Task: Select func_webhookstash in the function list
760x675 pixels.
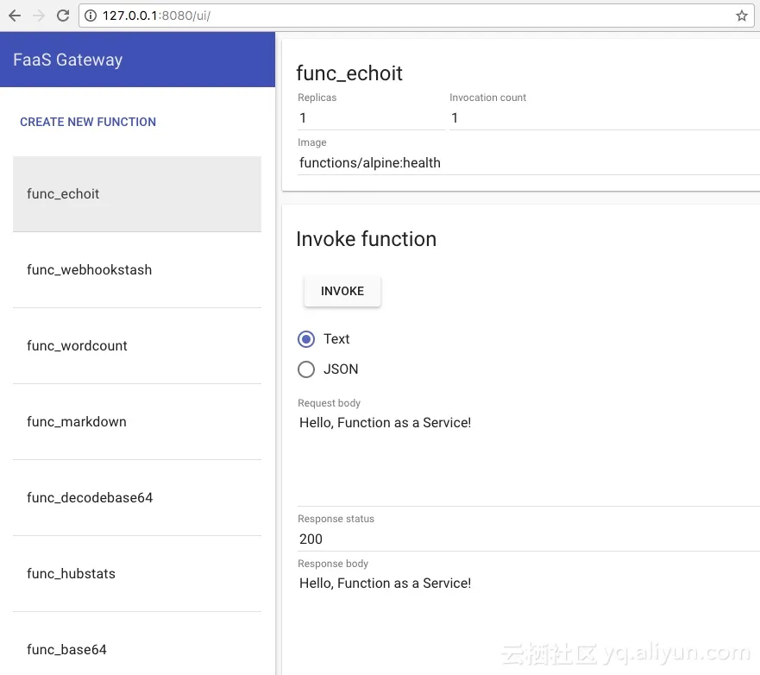Action: pyautogui.click(x=137, y=269)
